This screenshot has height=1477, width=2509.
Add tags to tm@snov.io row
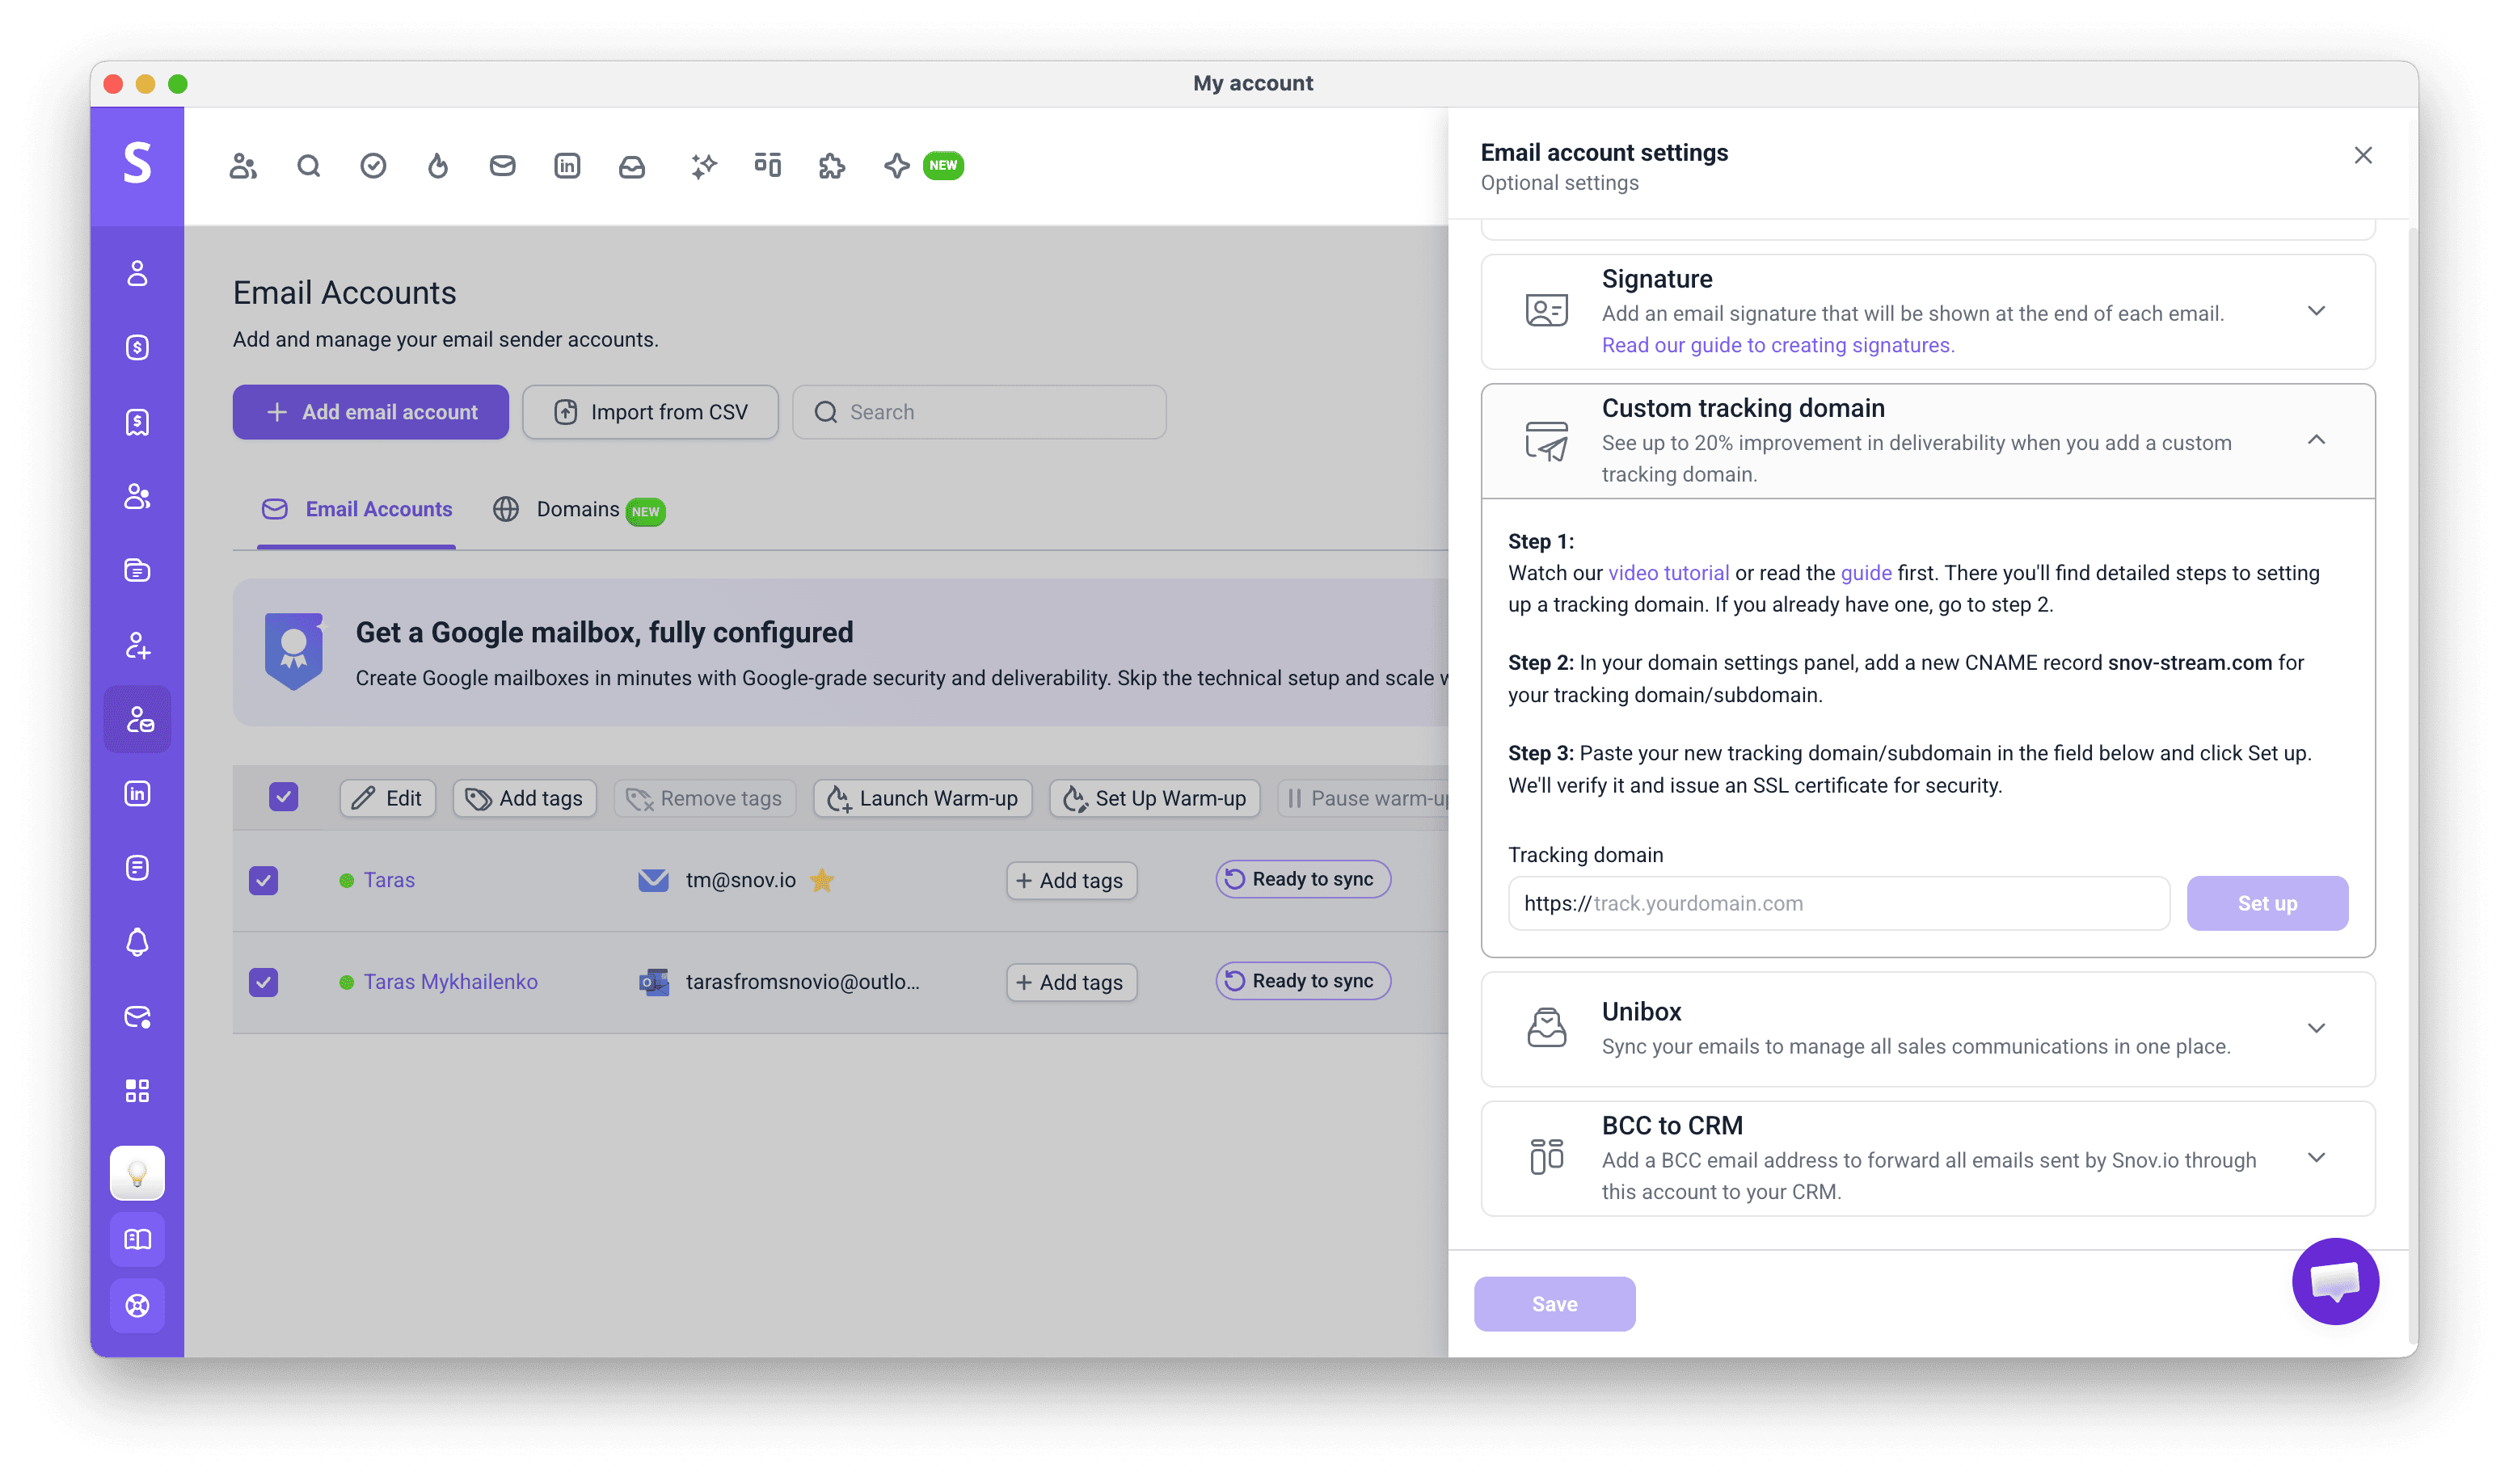click(x=1071, y=881)
